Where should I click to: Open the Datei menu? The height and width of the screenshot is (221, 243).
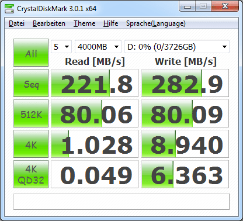click(16, 23)
